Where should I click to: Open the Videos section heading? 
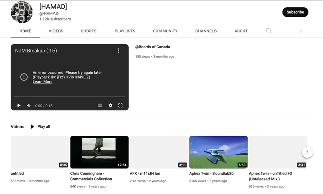[17, 127]
